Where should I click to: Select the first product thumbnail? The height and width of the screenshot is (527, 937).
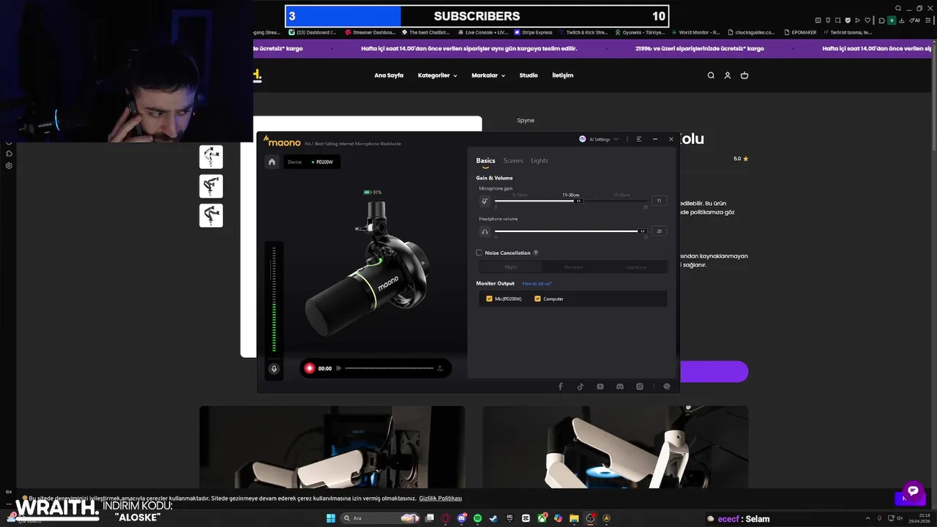pyautogui.click(x=211, y=157)
